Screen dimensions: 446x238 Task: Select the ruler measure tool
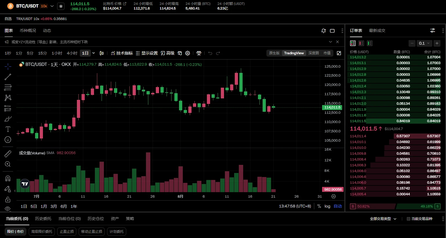[8, 154]
